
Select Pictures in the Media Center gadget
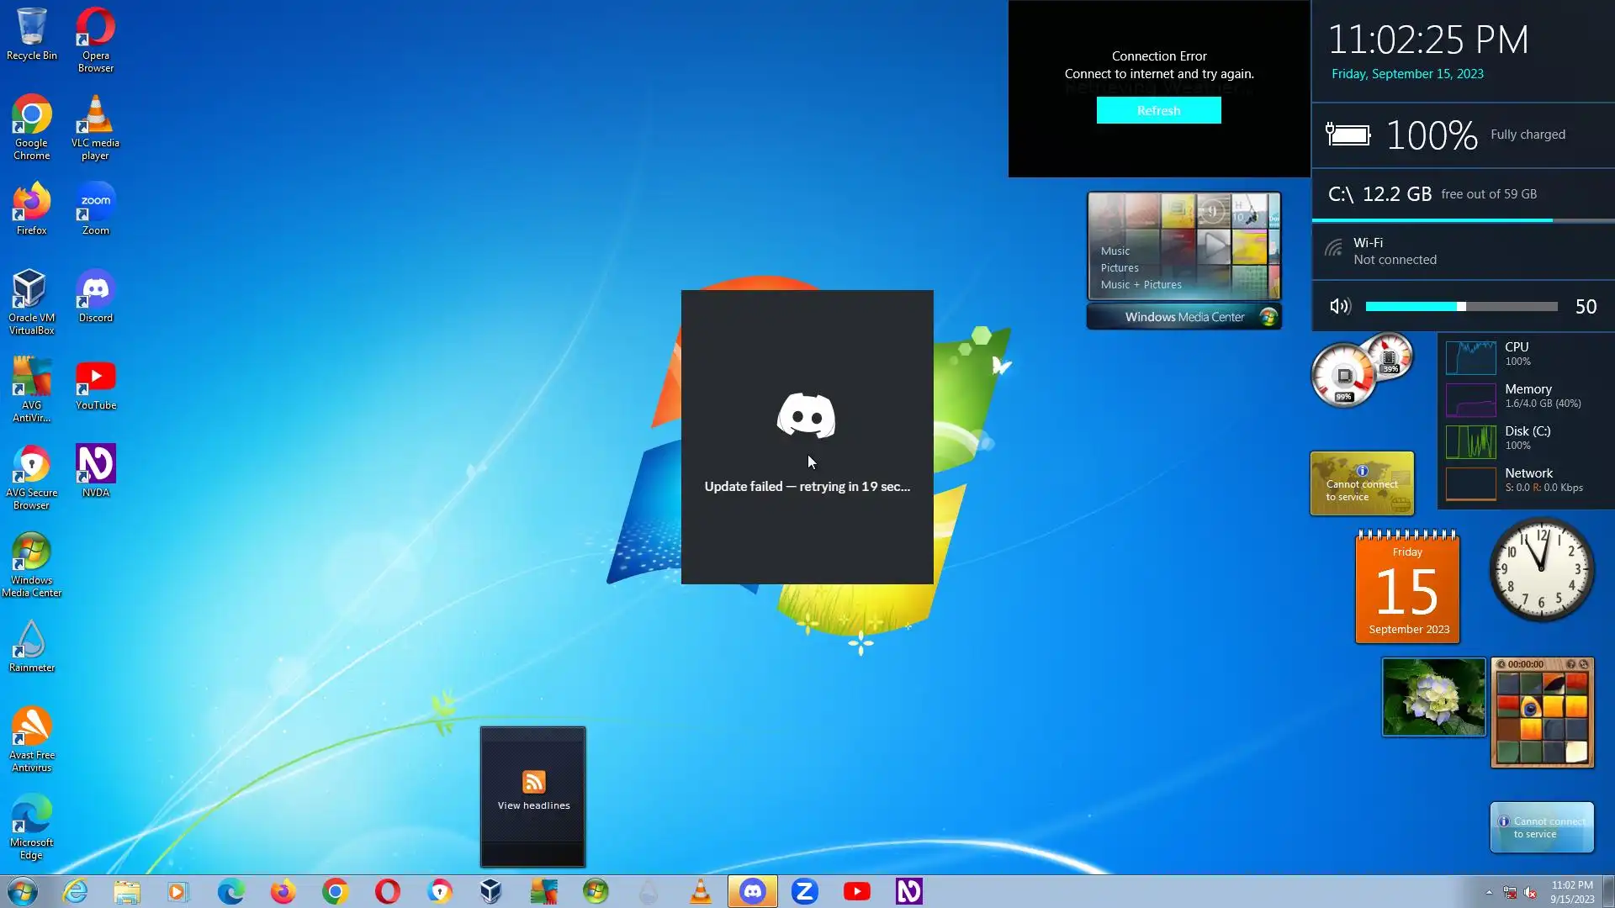1119,268
